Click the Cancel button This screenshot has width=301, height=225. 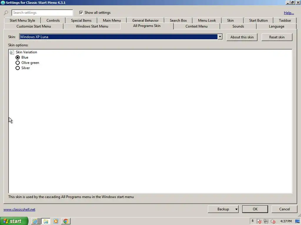(x=284, y=209)
